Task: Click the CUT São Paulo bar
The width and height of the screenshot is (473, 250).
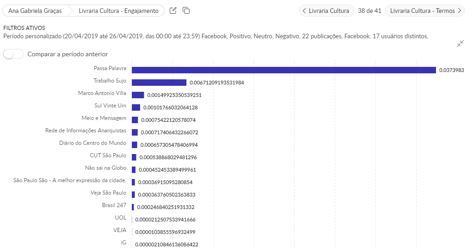Action: 134,157
